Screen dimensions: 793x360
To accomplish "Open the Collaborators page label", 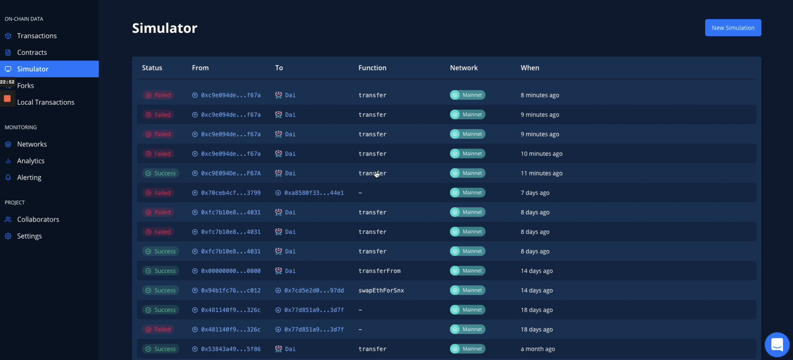I will (x=38, y=219).
